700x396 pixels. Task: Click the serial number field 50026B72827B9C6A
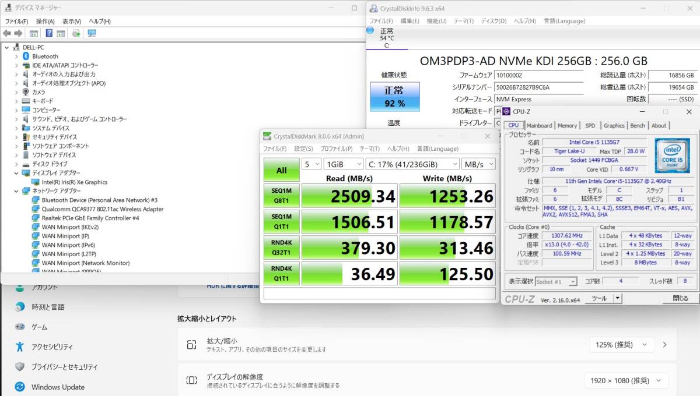[x=538, y=87]
